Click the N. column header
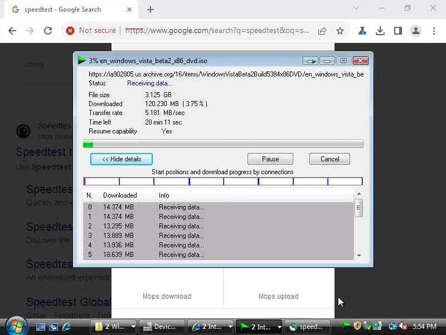This screenshot has height=335, width=446. point(89,195)
